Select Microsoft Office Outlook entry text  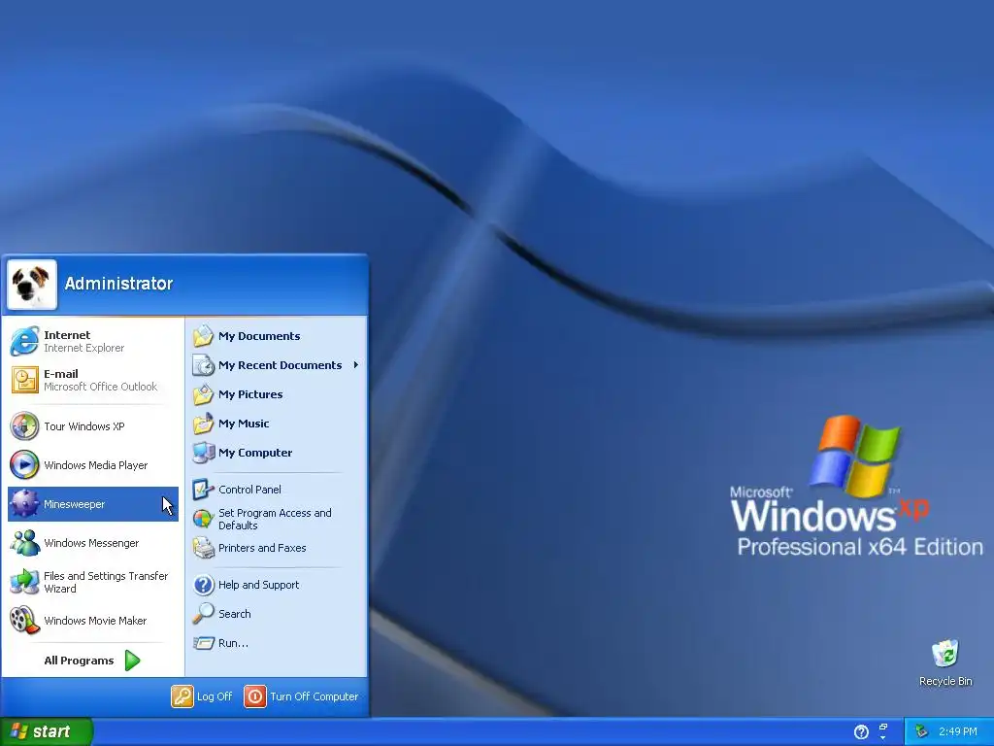(x=100, y=387)
